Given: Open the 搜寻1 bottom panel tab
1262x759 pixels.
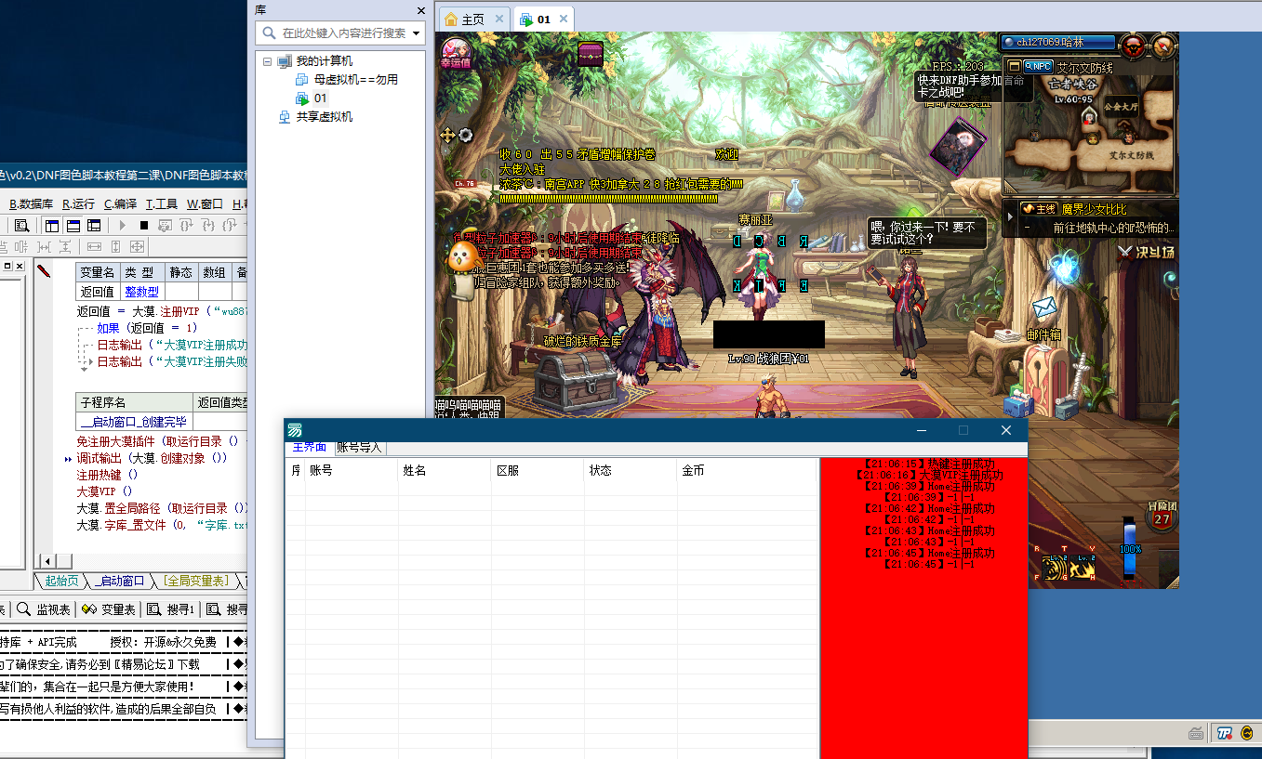Looking at the screenshot, I should click(x=173, y=609).
